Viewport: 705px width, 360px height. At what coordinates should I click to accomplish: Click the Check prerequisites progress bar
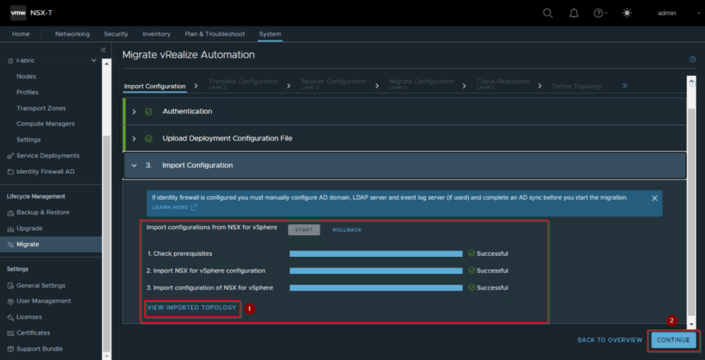tap(375, 254)
